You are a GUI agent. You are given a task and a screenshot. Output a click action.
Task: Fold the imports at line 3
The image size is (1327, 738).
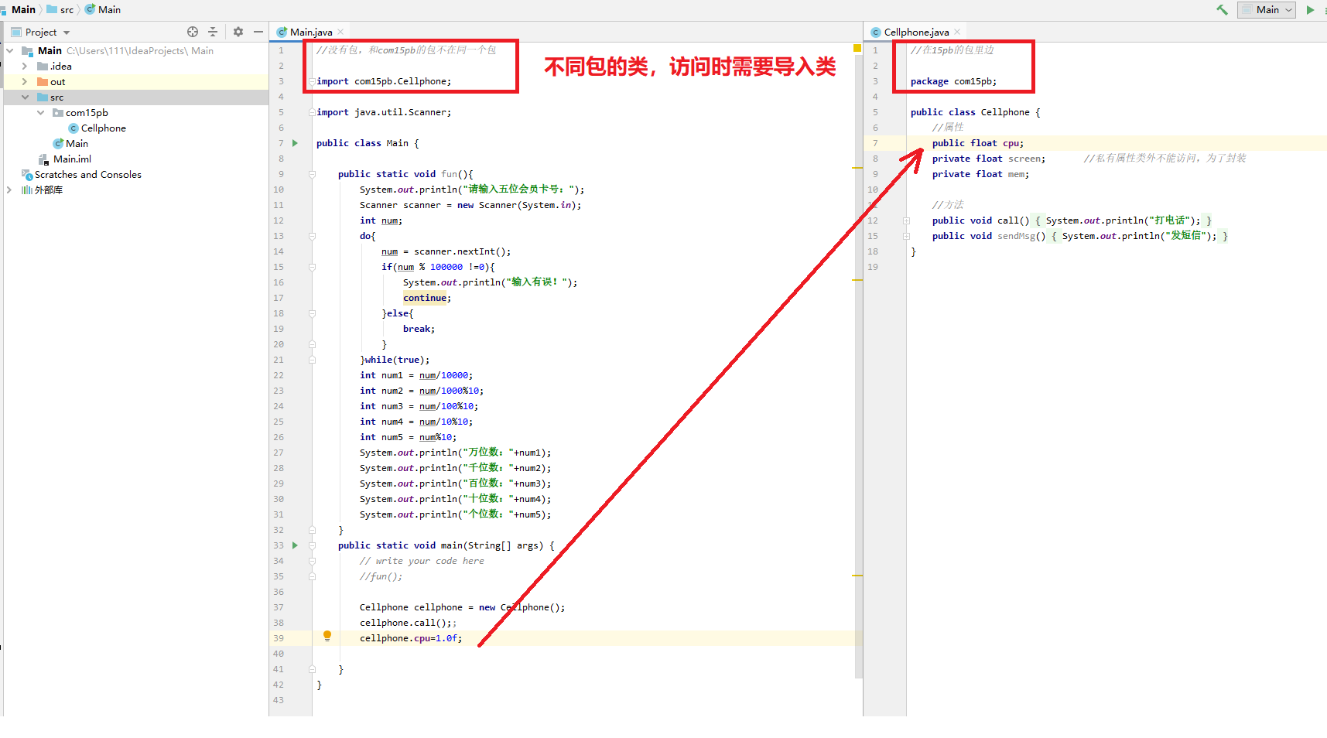point(312,81)
